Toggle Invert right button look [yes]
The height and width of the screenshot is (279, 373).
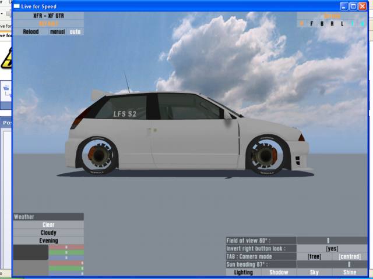coord(332,249)
